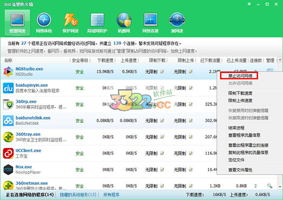This screenshot has width=283, height=200.
Task: Click the 360tray.exe program icon
Action: (8, 137)
